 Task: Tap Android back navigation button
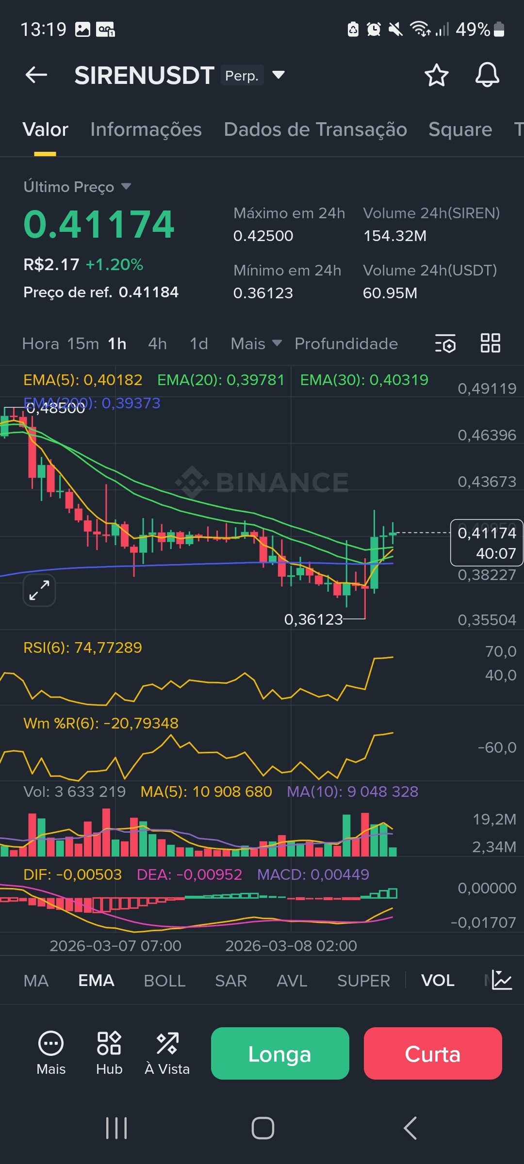pyautogui.click(x=410, y=1128)
